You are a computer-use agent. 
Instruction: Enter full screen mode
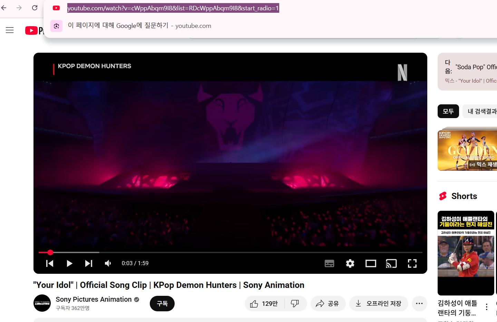coord(412,264)
